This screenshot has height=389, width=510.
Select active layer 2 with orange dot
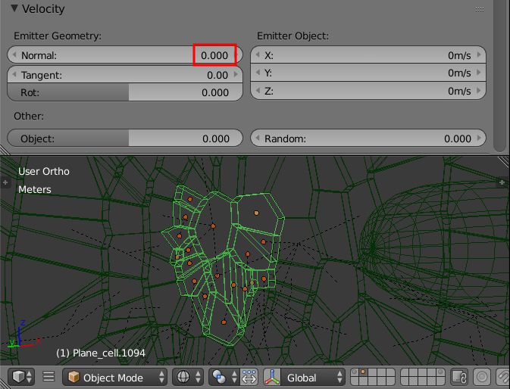tap(363, 372)
